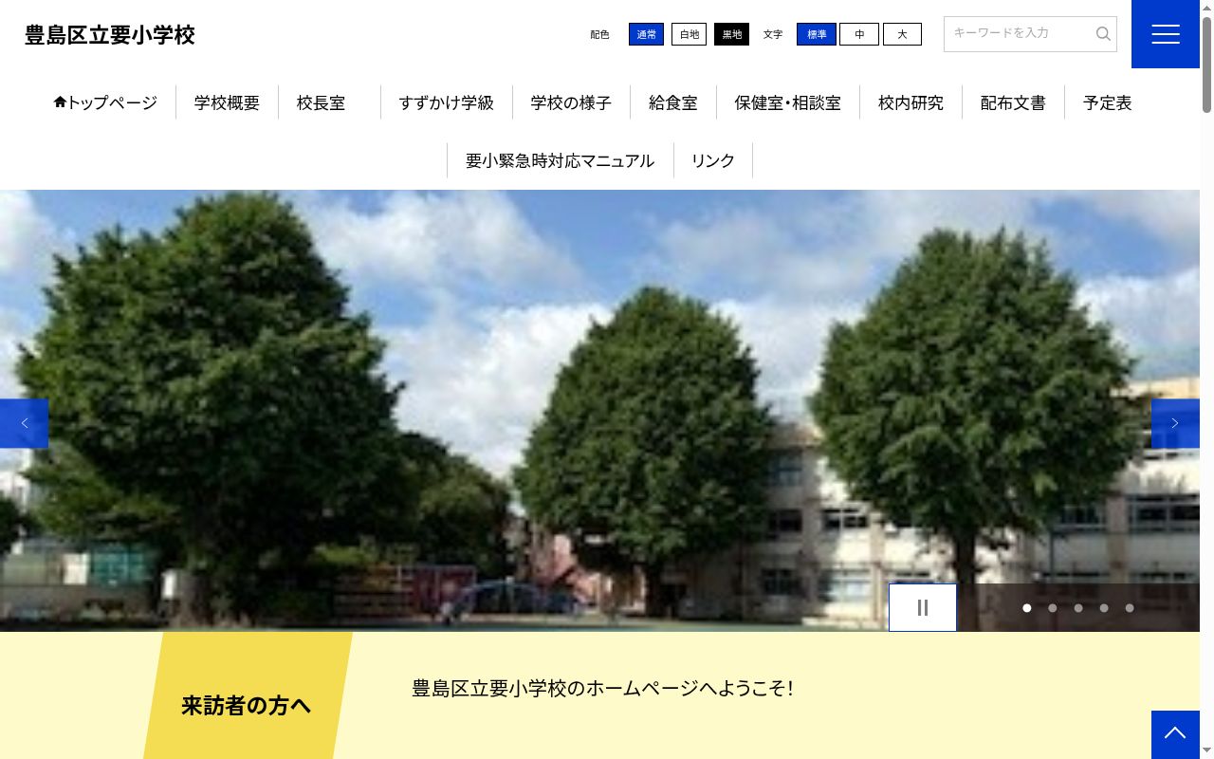
Task: Select the second slideshow dot
Action: (x=1053, y=608)
